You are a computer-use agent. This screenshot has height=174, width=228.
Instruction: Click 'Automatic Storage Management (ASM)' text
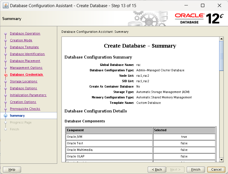click(x=163, y=92)
